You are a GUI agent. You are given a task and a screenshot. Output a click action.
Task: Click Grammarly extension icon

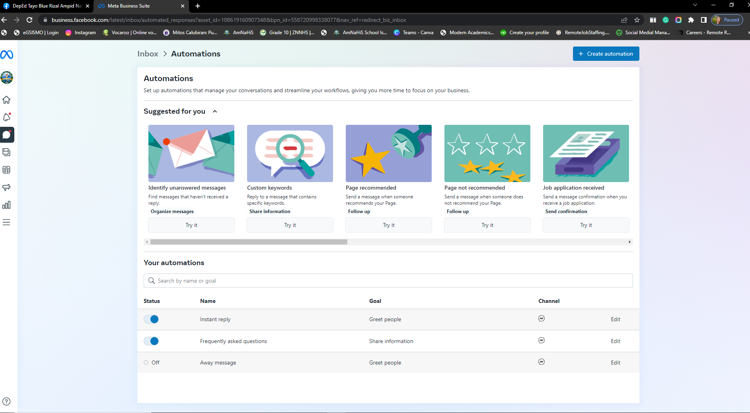pyautogui.click(x=666, y=20)
